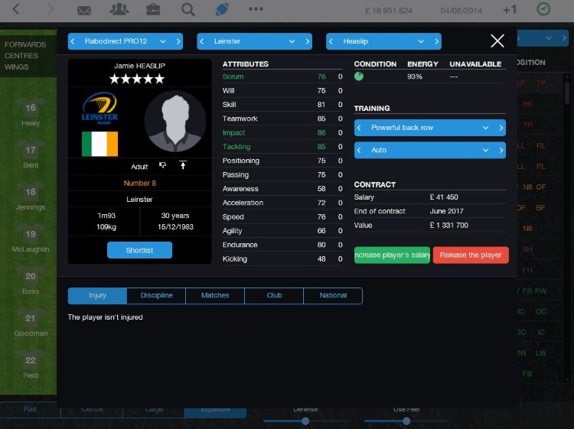The height and width of the screenshot is (429, 574).
Task: Switch to next team after Leinster
Action: pos(308,41)
